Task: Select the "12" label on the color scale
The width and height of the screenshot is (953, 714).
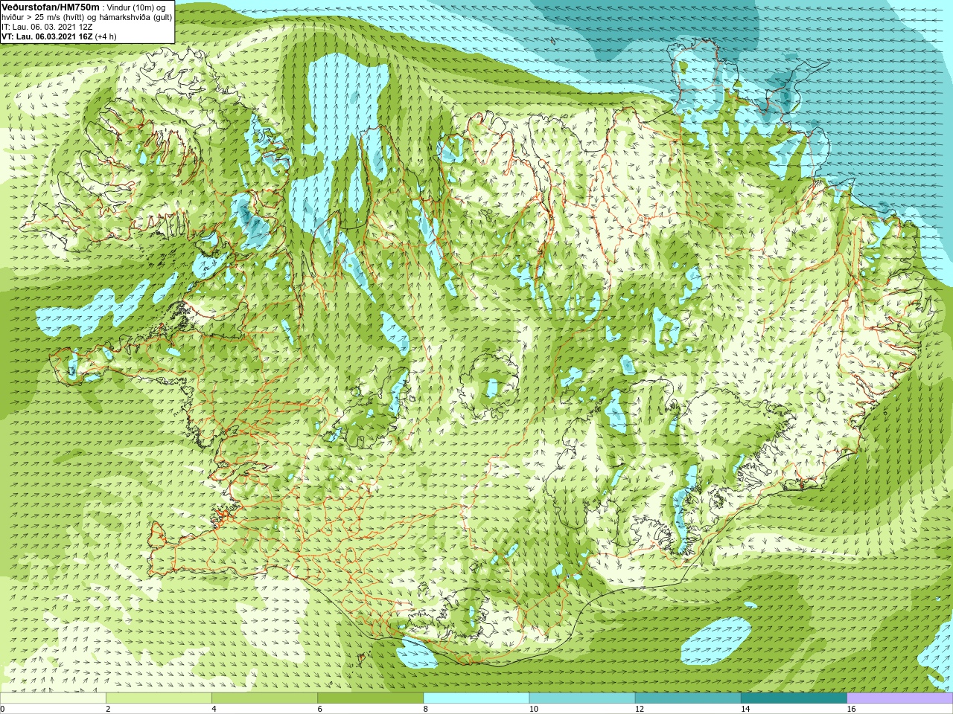Action: (x=640, y=709)
